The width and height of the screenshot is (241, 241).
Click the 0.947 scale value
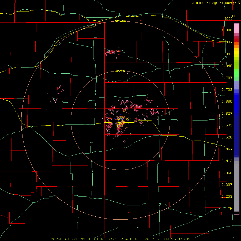tap(227, 42)
